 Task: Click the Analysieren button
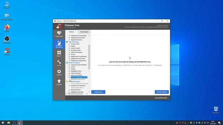pyautogui.click(x=98, y=92)
